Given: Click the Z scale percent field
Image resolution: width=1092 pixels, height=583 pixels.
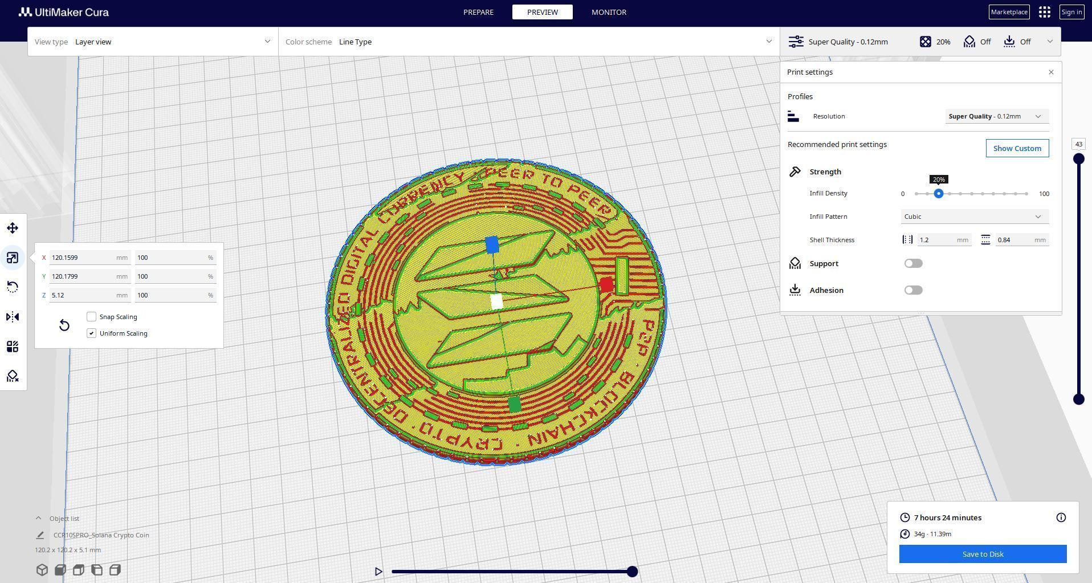Looking at the screenshot, I should coord(176,295).
